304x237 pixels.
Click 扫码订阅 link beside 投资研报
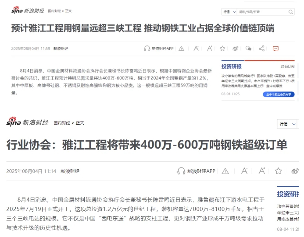click(288, 66)
